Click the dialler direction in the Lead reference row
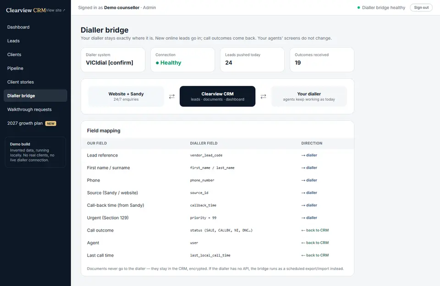The height and width of the screenshot is (286, 440). coord(309,155)
